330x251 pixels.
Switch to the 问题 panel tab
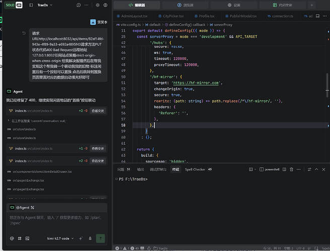click(124, 169)
